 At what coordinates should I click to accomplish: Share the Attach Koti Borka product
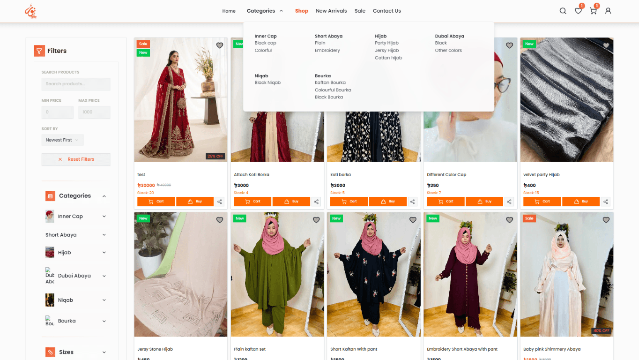click(316, 202)
